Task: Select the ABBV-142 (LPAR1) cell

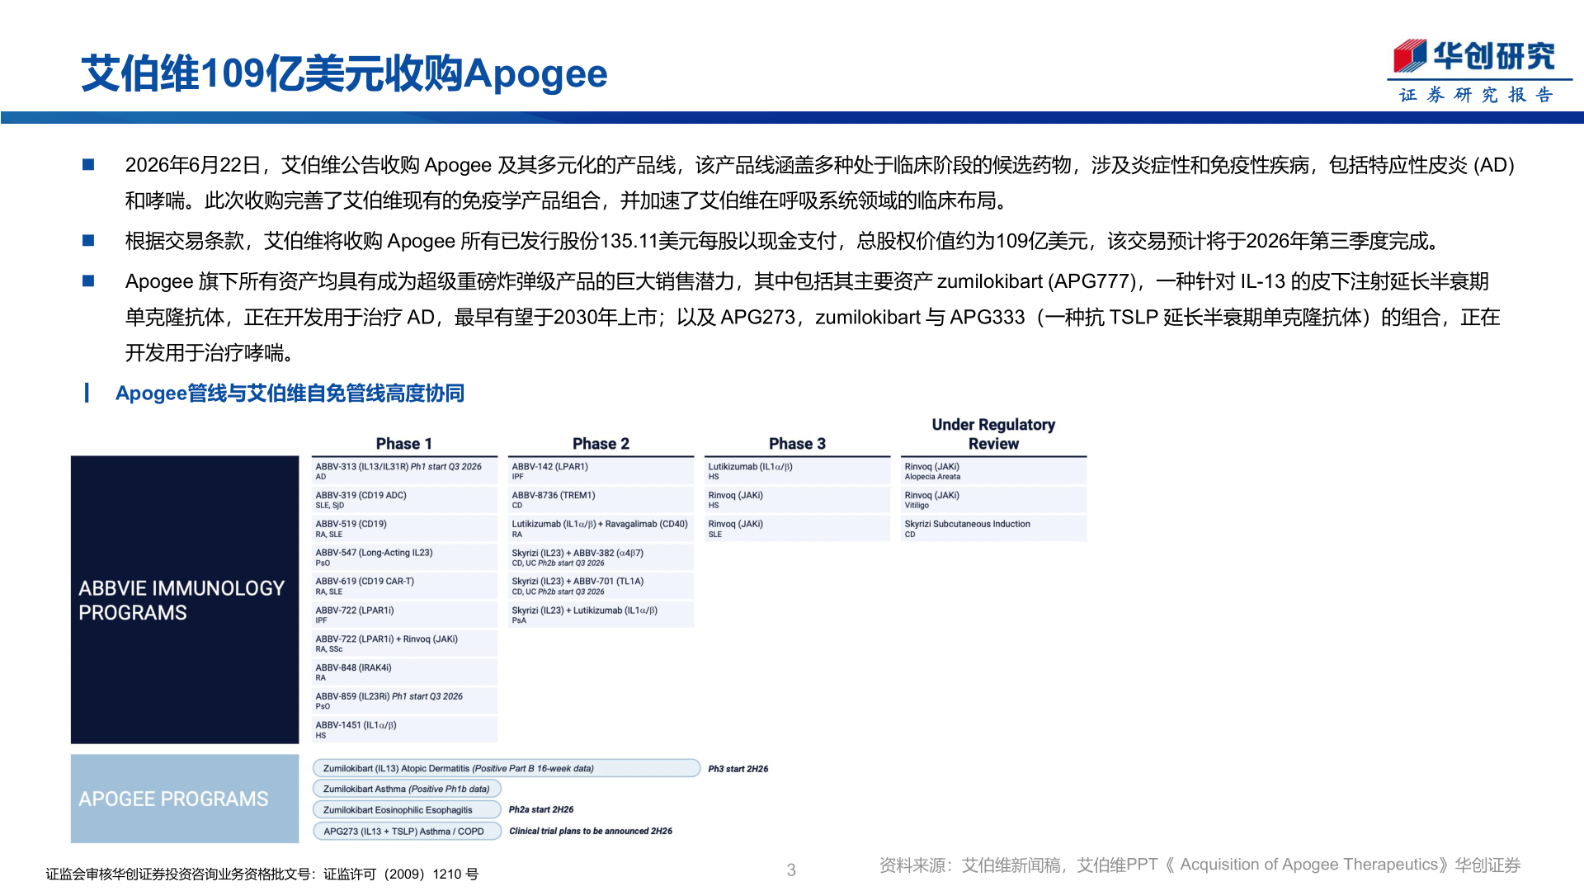Action: coord(601,471)
